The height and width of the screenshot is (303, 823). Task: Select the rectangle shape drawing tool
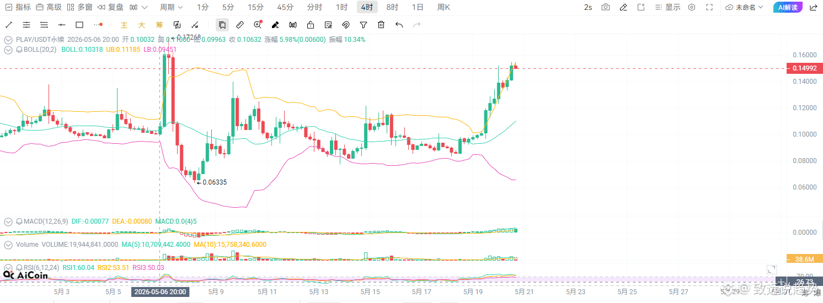coord(79,25)
